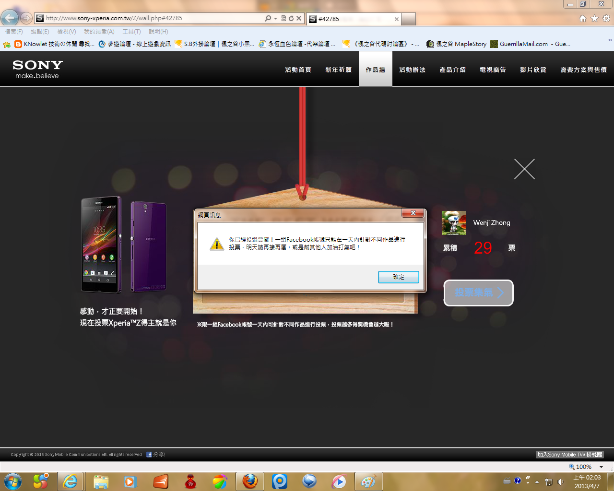Refresh the page with the reload icon
The height and width of the screenshot is (491, 614).
click(x=291, y=18)
